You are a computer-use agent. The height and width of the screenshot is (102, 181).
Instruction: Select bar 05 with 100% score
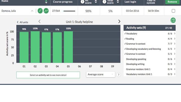tap(68, 47)
